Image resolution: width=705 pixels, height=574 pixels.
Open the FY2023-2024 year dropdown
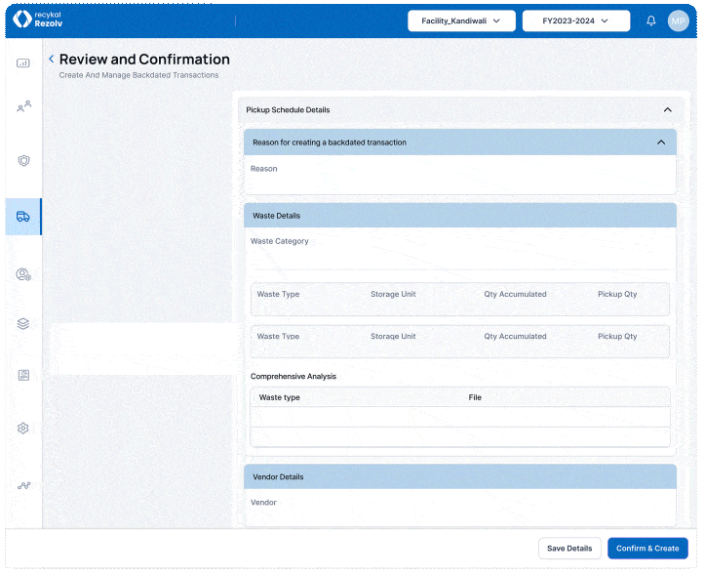pos(574,20)
